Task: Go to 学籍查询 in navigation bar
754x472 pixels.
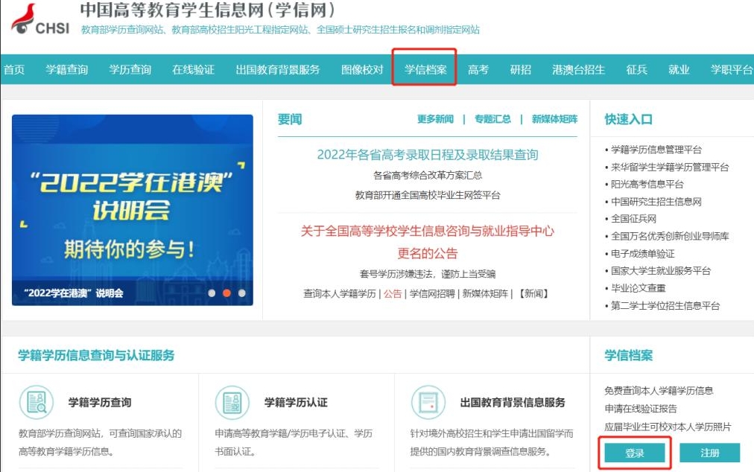Action: click(x=67, y=70)
